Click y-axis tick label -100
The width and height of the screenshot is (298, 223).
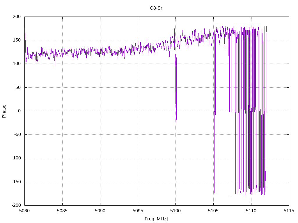pyautogui.click(x=16, y=158)
